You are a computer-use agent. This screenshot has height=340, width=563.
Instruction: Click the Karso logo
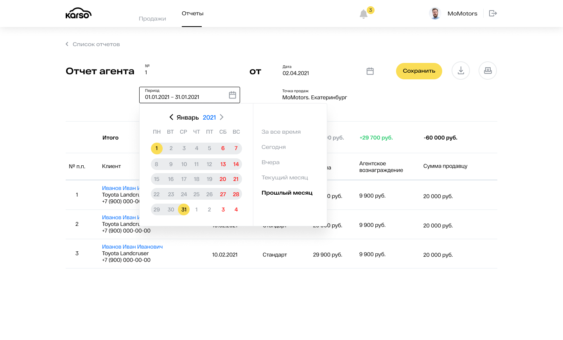coord(79,13)
